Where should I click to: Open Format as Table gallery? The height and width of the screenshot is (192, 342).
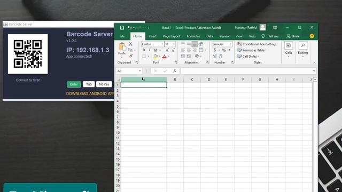(x=252, y=50)
